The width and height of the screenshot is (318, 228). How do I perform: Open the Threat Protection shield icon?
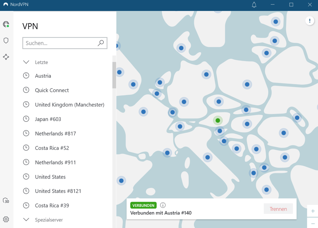coord(6,41)
